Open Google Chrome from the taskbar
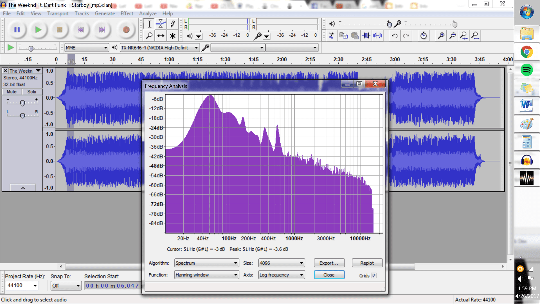The width and height of the screenshot is (540, 304). click(526, 52)
